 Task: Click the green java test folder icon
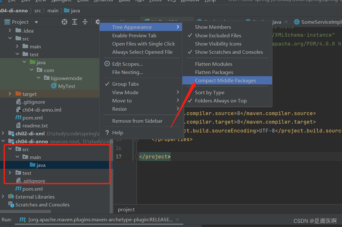point(33,62)
